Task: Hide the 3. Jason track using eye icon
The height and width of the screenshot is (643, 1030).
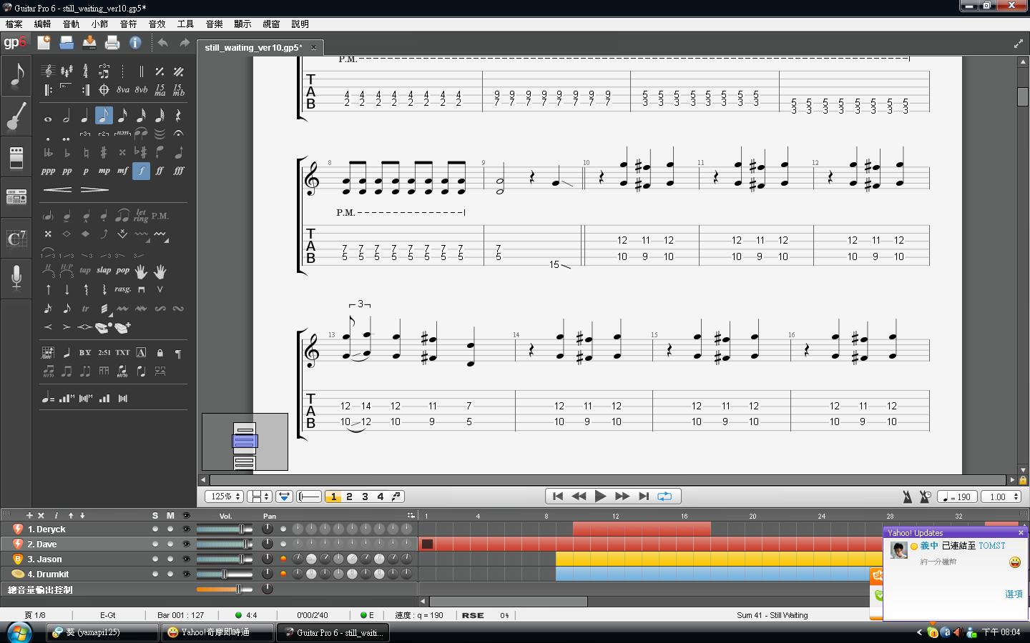Action: (x=187, y=559)
